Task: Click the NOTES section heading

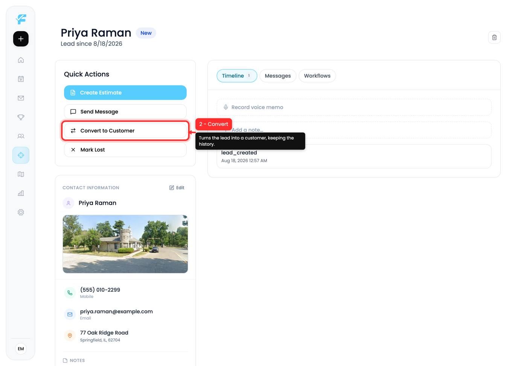Action: [78, 360]
